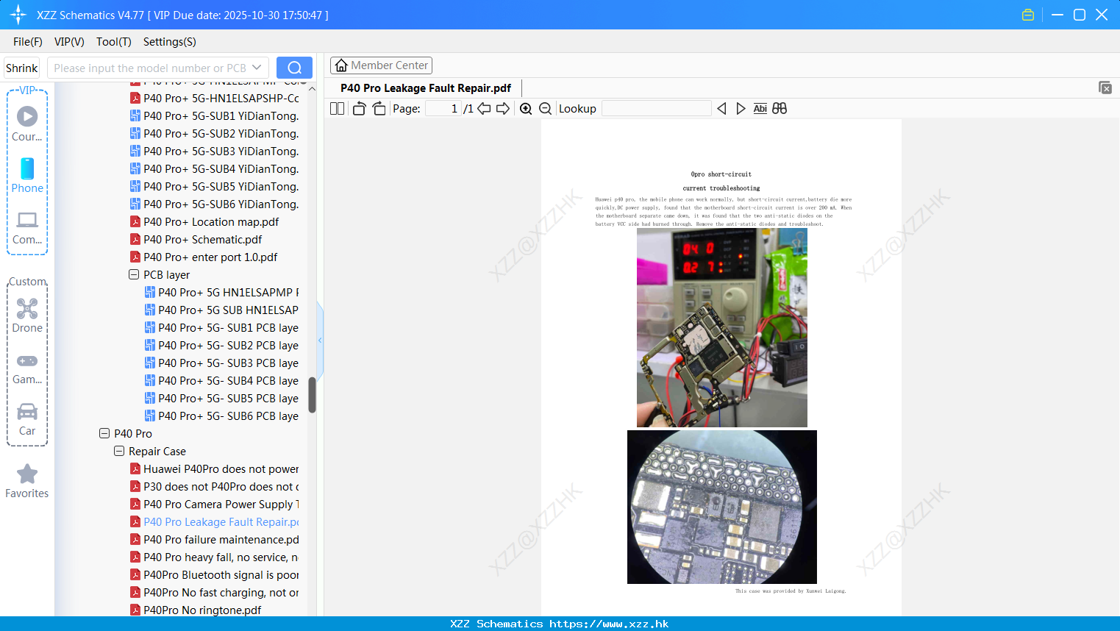Zoom out of the PDF
The height and width of the screenshot is (631, 1120).
click(x=546, y=109)
